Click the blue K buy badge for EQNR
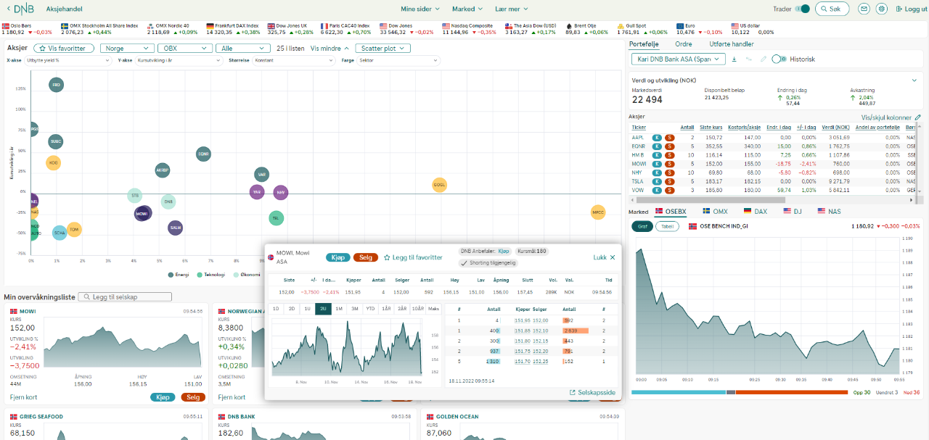Viewport: 929px width, 440px height. pyautogui.click(x=657, y=146)
